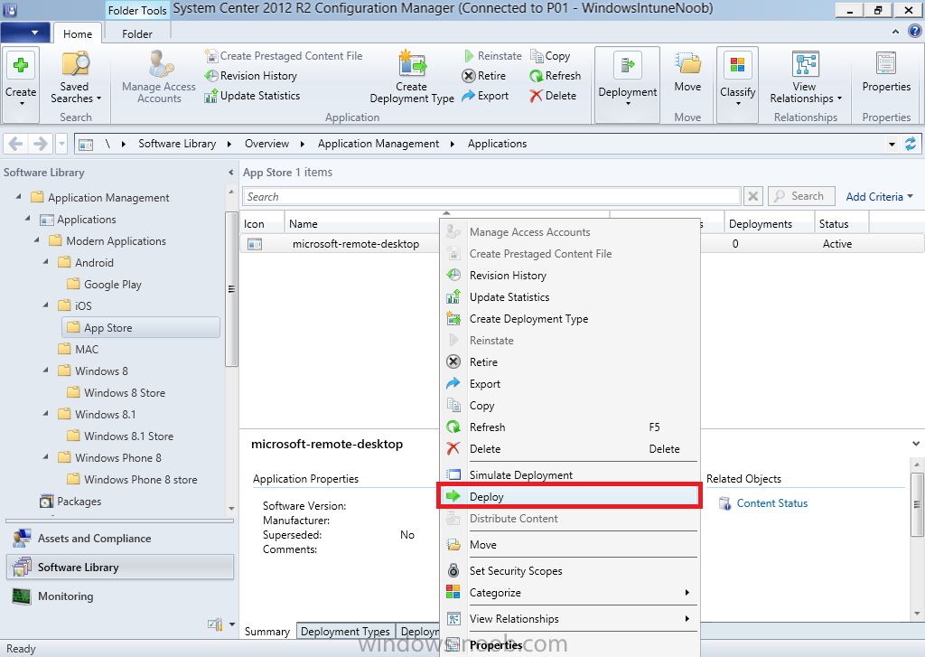Viewport: 925px width, 657px height.
Task: Switch to the Home ribbon tab
Action: [x=78, y=34]
